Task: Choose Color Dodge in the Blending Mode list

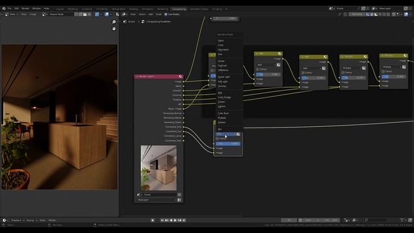Action: click(x=224, y=97)
